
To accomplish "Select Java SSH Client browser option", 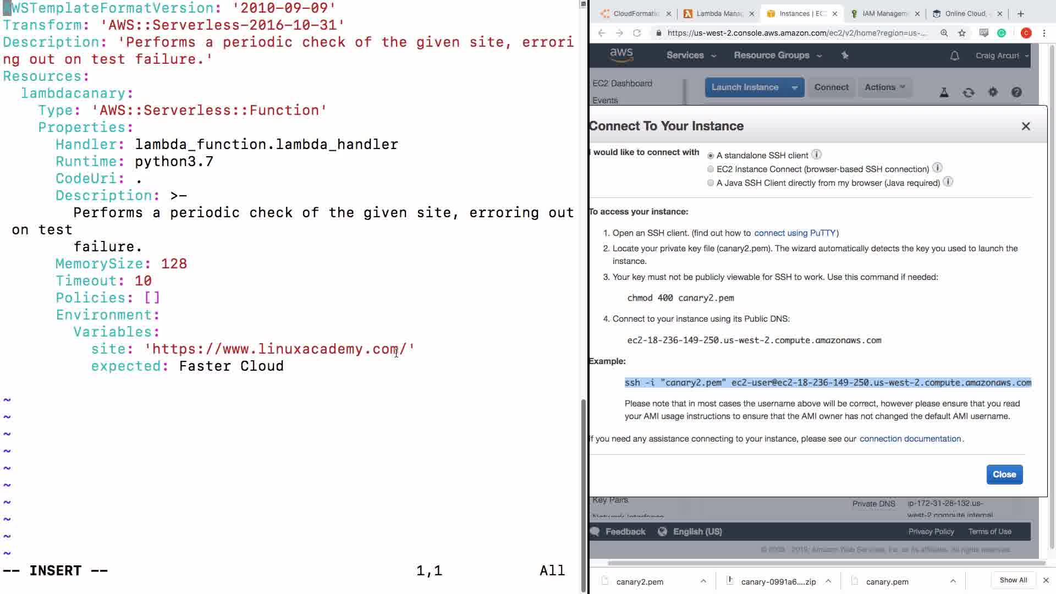I will click(711, 183).
